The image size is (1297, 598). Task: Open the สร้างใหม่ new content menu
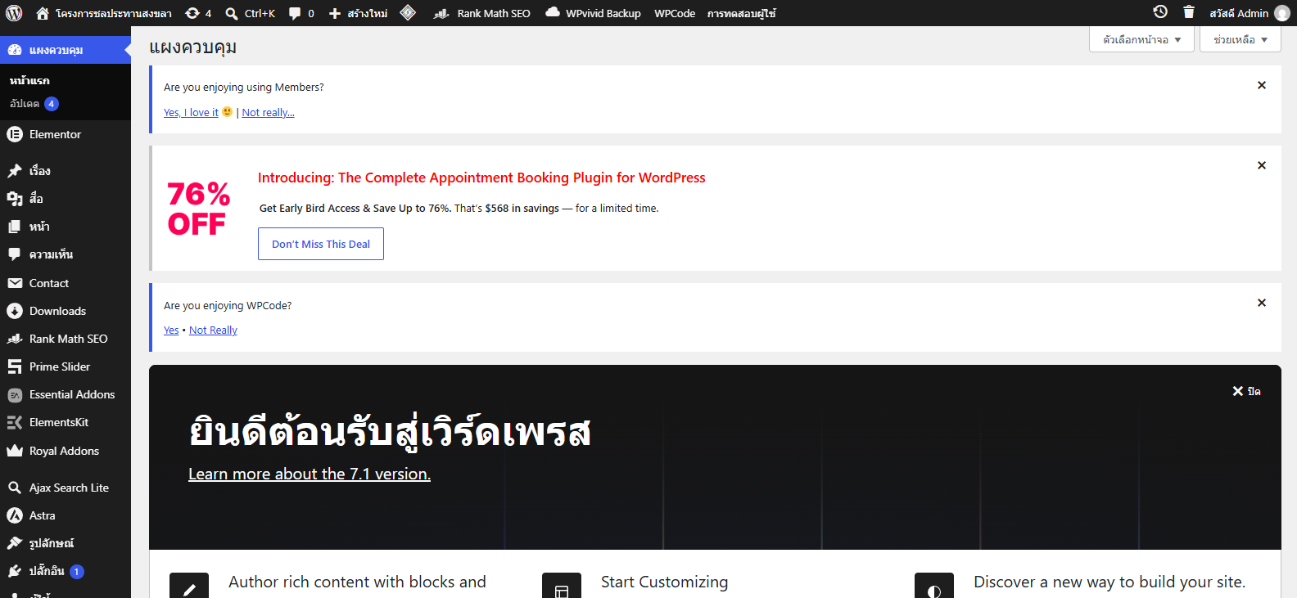358,13
